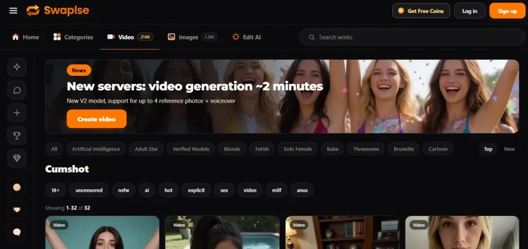
Task: Click the "Showing 1-32 of 32" text
Action: 68,208
